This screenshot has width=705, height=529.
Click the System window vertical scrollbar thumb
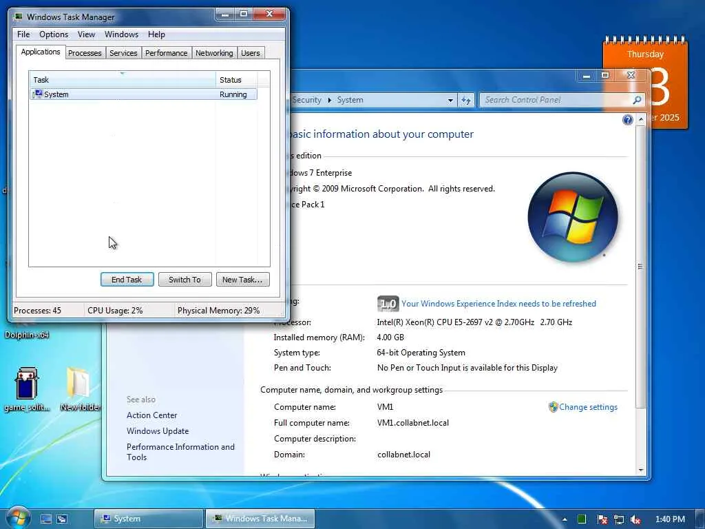coord(641,267)
